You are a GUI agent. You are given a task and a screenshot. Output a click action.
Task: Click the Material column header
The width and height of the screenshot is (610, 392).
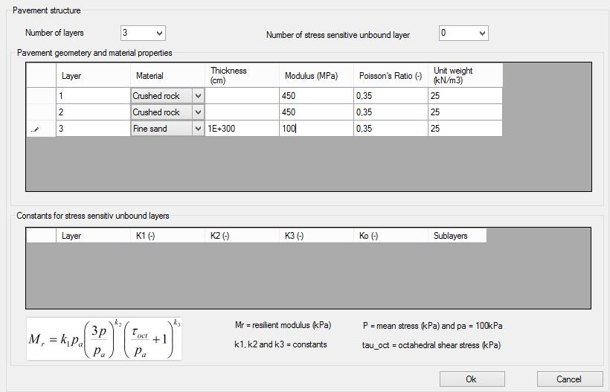pyautogui.click(x=167, y=75)
